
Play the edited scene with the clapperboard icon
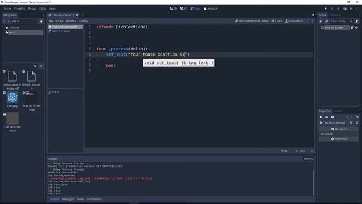pyautogui.click(x=345, y=8)
